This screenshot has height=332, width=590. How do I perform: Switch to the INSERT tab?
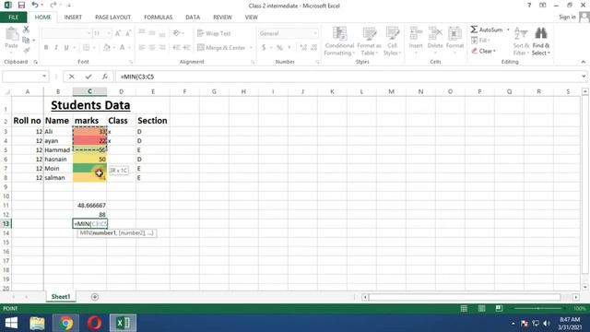[73, 18]
